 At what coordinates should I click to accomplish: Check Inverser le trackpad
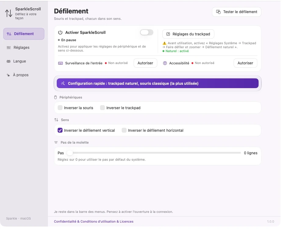102,108
